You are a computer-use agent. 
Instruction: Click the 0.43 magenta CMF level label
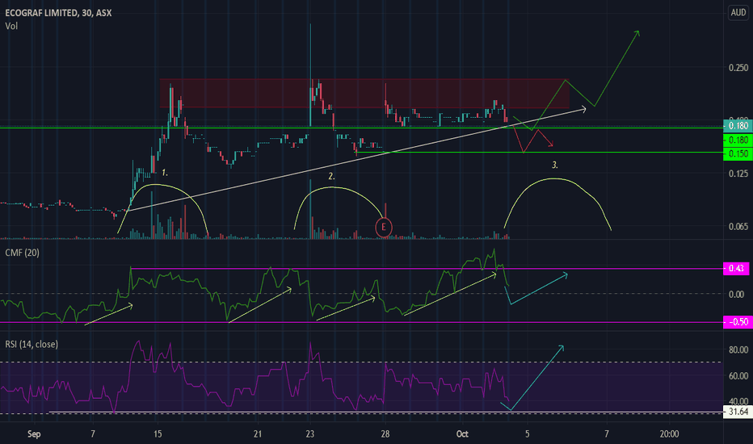(736, 268)
